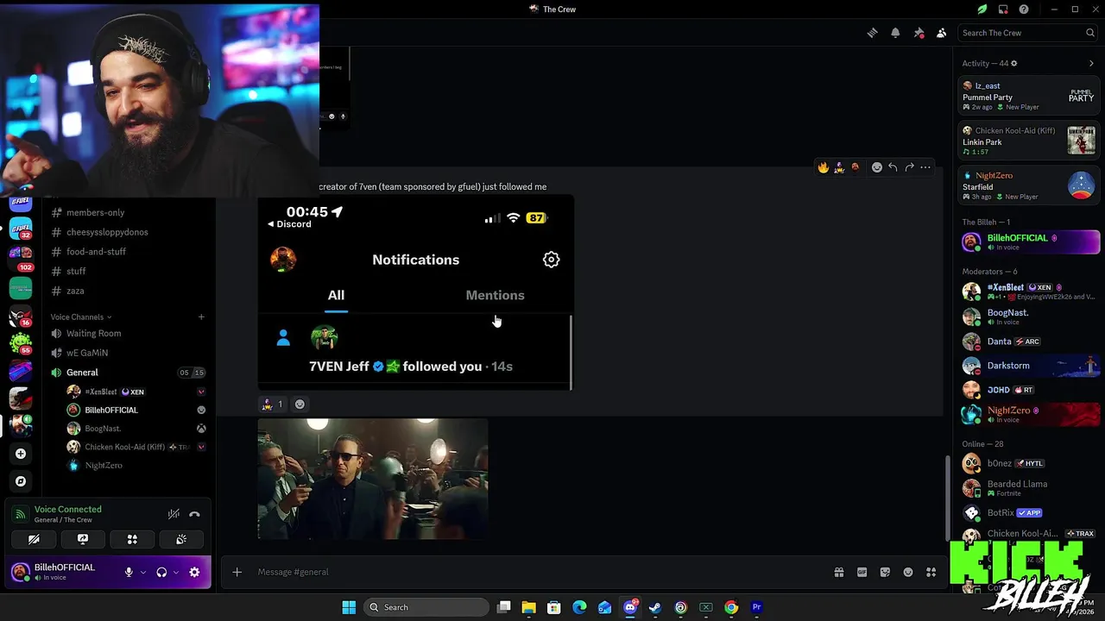
Task: Toggle the existing reaction with count 1
Action: click(x=272, y=404)
